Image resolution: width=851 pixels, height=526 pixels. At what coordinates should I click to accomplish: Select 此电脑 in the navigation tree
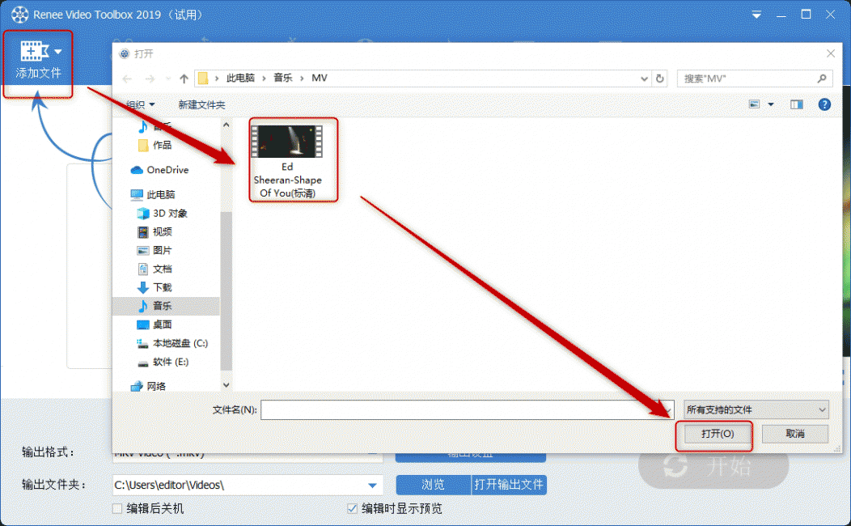pyautogui.click(x=153, y=194)
